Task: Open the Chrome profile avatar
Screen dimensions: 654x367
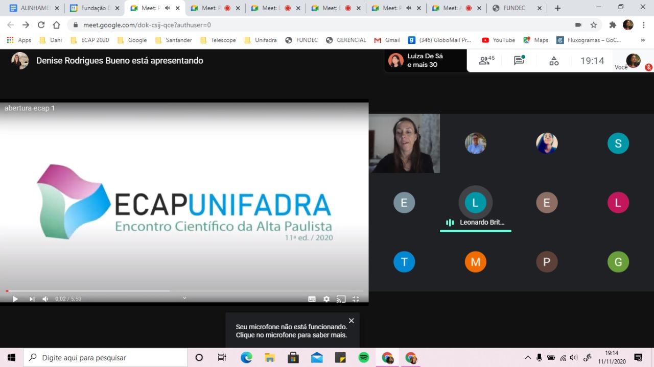Action: 628,25
